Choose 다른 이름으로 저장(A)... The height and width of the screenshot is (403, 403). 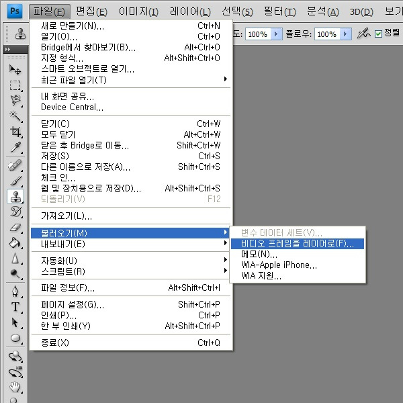131,167
